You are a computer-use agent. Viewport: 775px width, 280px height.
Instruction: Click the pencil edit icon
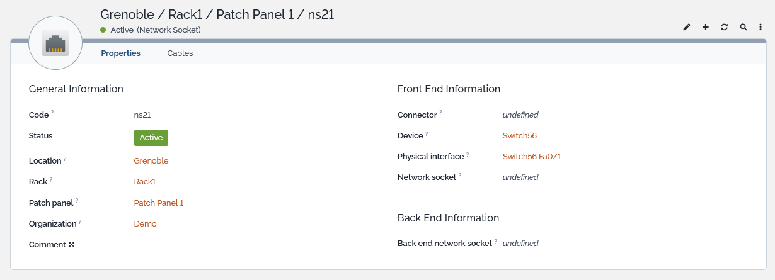(x=687, y=27)
